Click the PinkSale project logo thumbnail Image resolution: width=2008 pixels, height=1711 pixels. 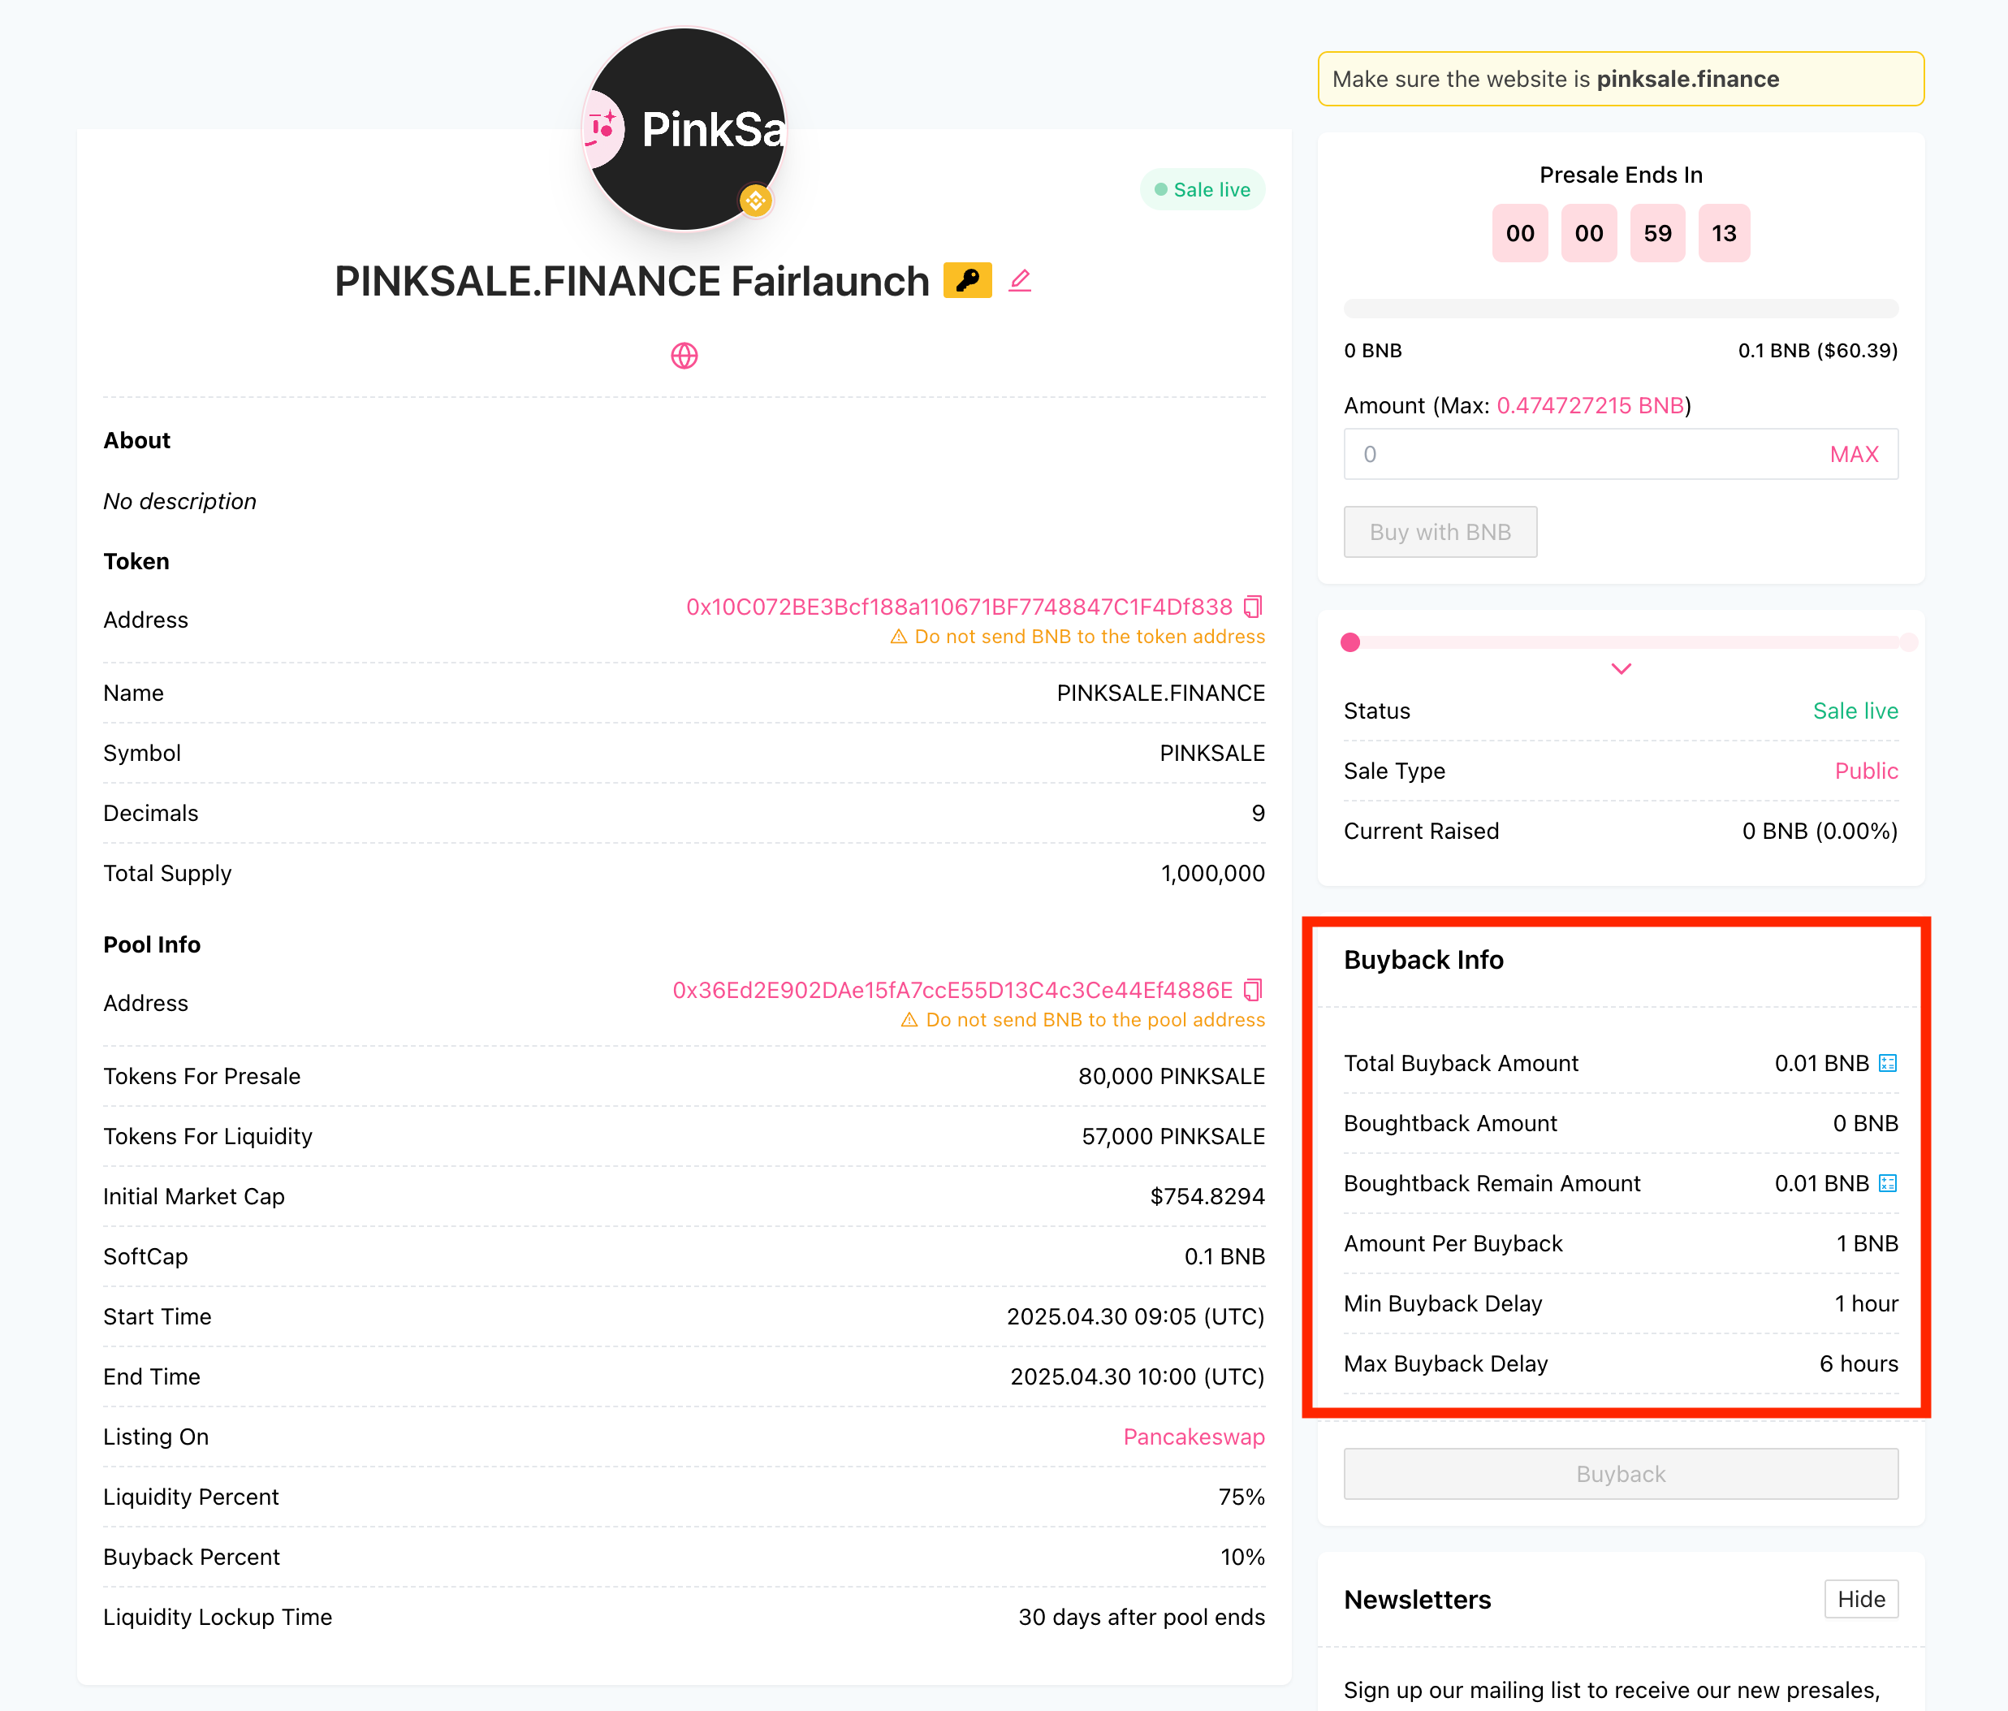684,129
